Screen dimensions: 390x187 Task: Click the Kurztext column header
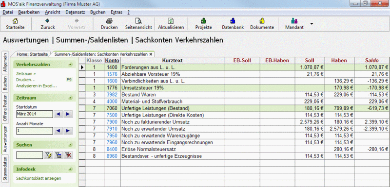point(173,60)
